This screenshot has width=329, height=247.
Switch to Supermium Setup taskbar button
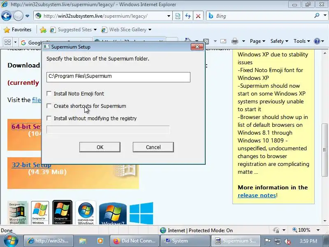[x=236, y=241]
